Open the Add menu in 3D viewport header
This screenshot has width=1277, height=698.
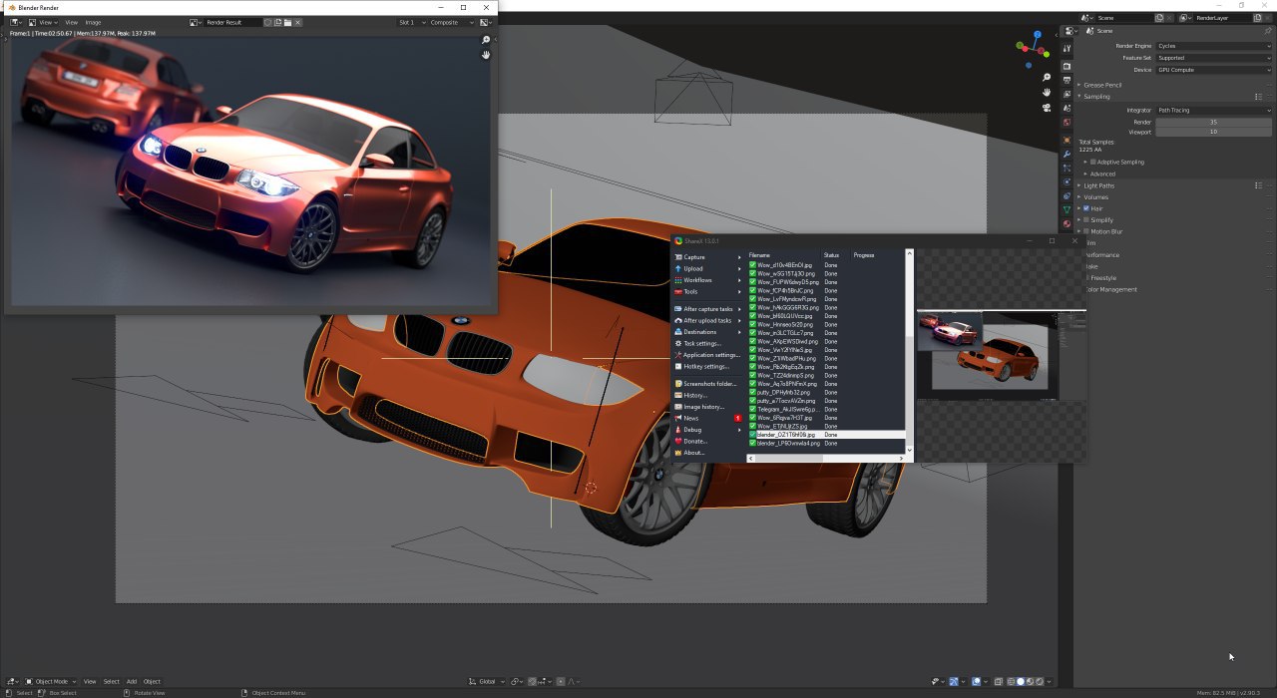pos(132,681)
